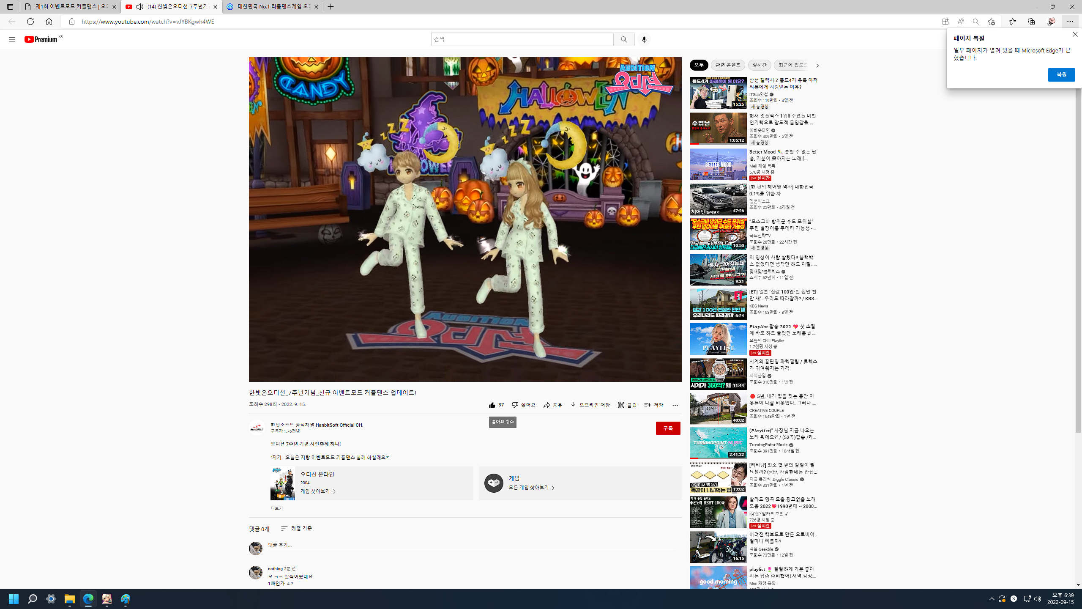Open zoom out magnifier in address bar
Screen dimensions: 1082x609
(x=976, y=22)
